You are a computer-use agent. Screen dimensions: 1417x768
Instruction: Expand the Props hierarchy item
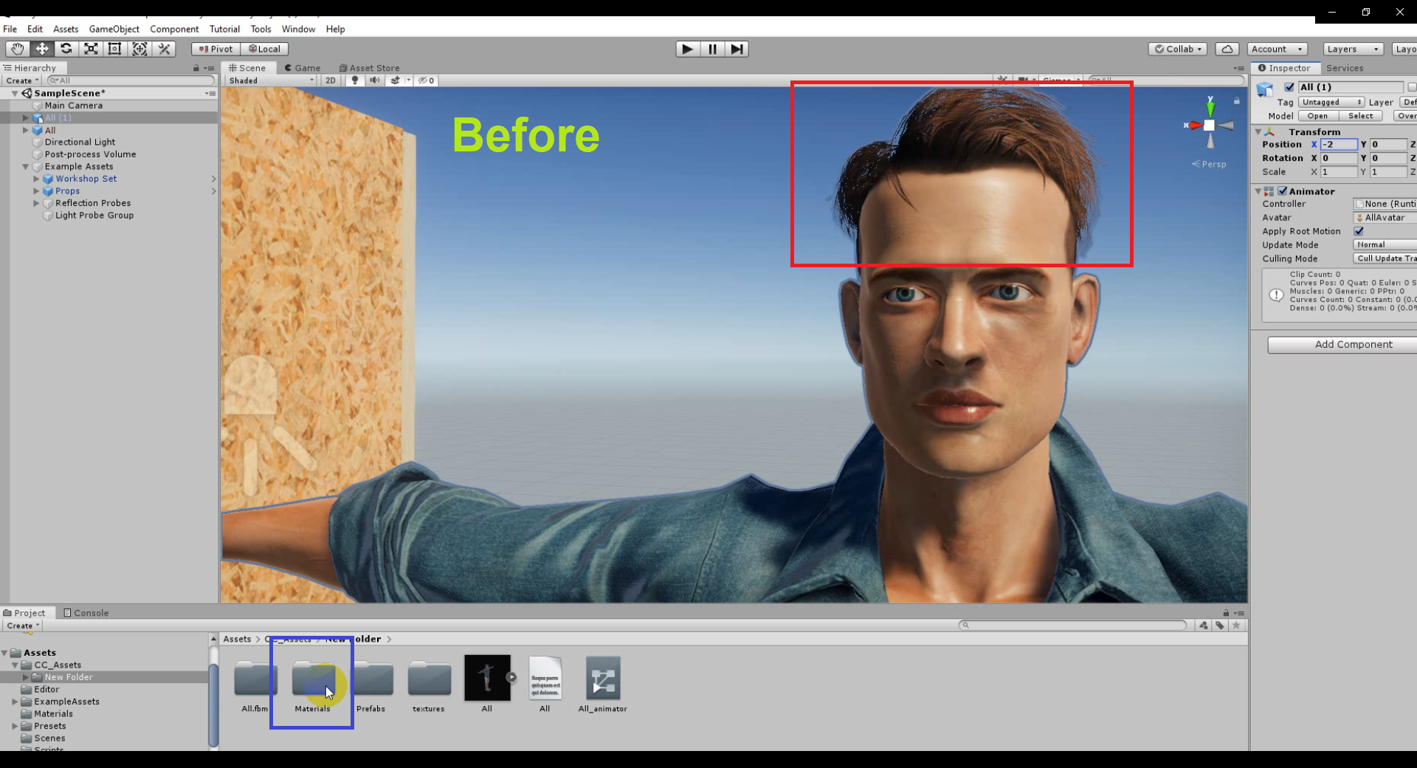tap(36, 191)
